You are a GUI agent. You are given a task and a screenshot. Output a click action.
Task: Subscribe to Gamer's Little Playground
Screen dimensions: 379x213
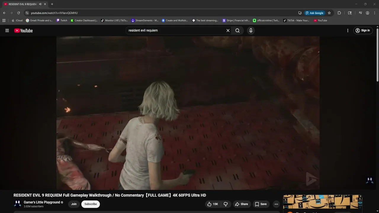(91, 204)
